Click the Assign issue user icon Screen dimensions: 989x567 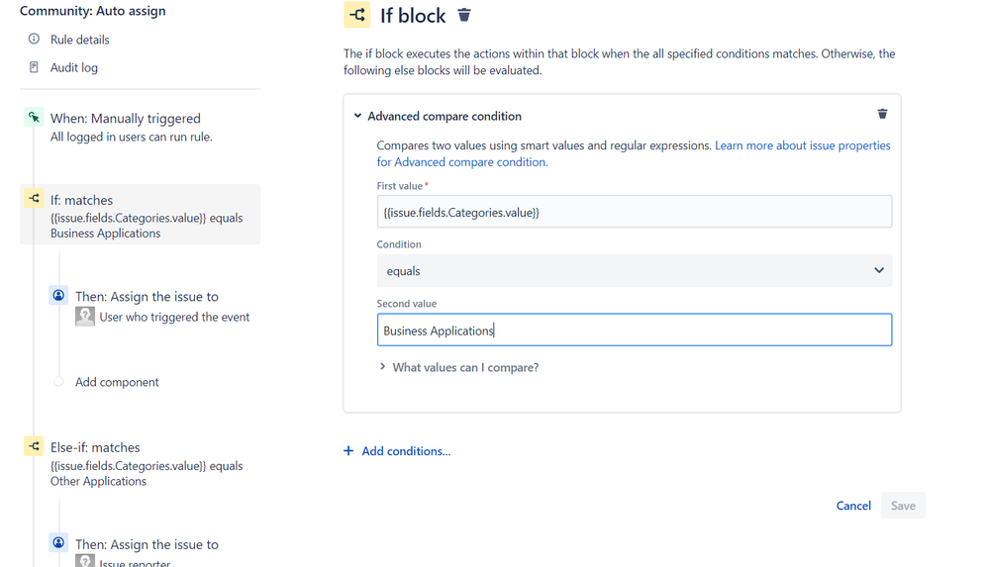coord(58,296)
